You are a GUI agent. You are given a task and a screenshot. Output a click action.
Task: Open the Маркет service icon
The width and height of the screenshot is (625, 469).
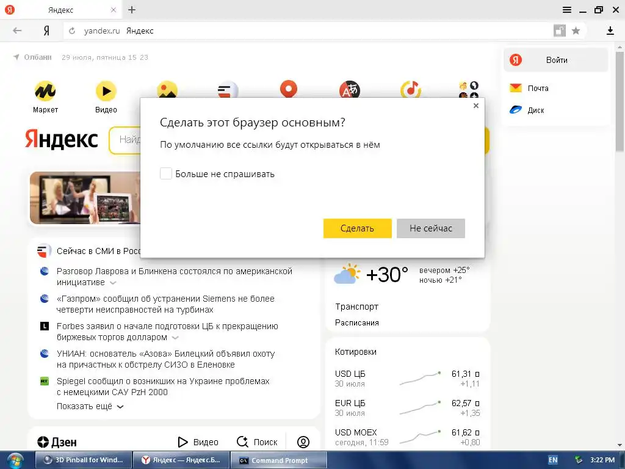point(45,91)
